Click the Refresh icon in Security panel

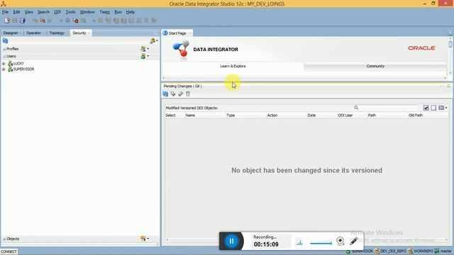pos(5,41)
